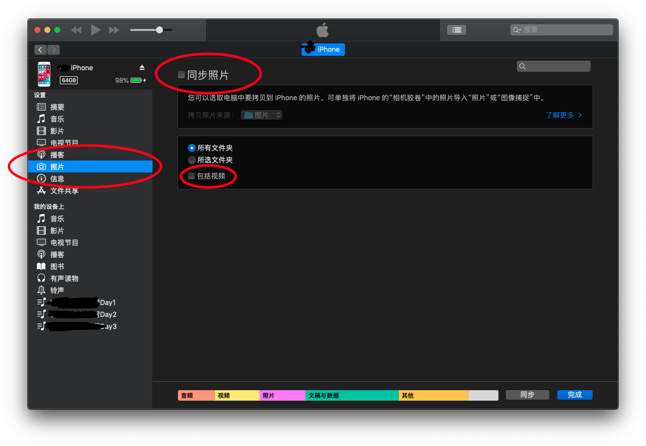Click the back navigation arrow
Screen dimensions: 646x446
40,50
